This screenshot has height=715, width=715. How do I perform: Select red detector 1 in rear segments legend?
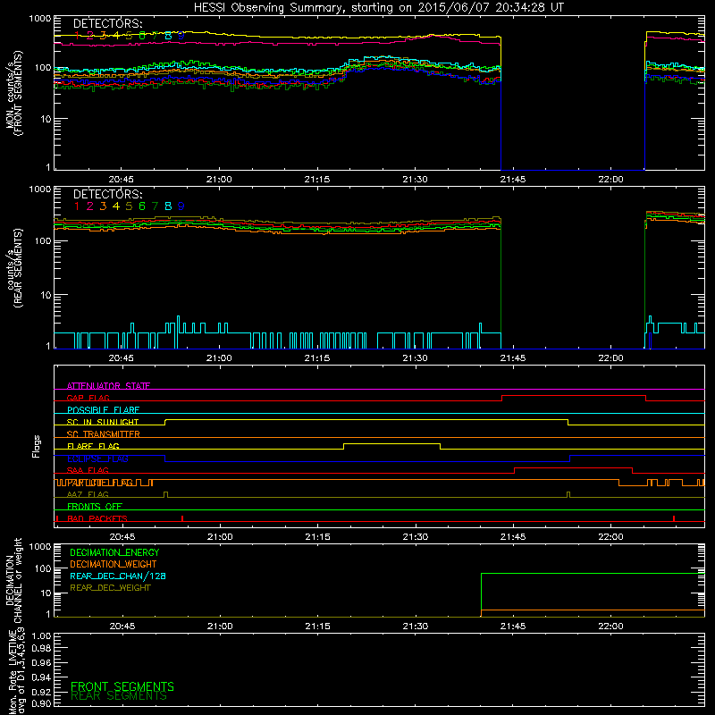click(77, 206)
